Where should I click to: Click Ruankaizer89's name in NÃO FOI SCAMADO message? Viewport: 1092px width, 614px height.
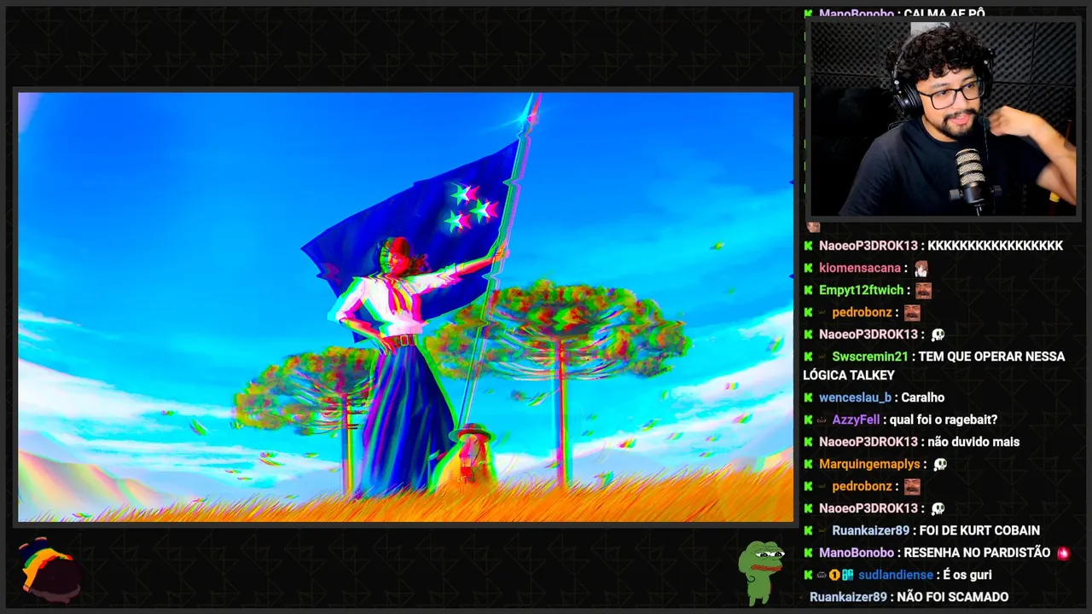[x=848, y=597]
